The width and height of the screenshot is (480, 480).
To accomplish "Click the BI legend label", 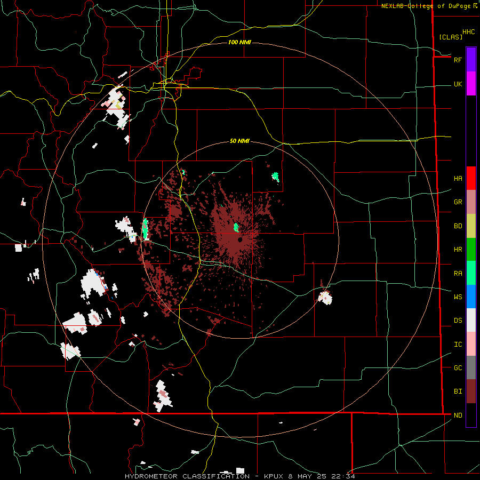I will pyautogui.click(x=458, y=391).
